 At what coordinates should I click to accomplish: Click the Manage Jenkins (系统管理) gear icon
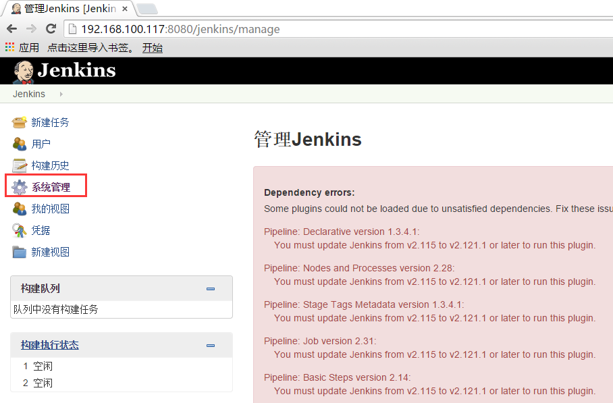click(x=19, y=187)
